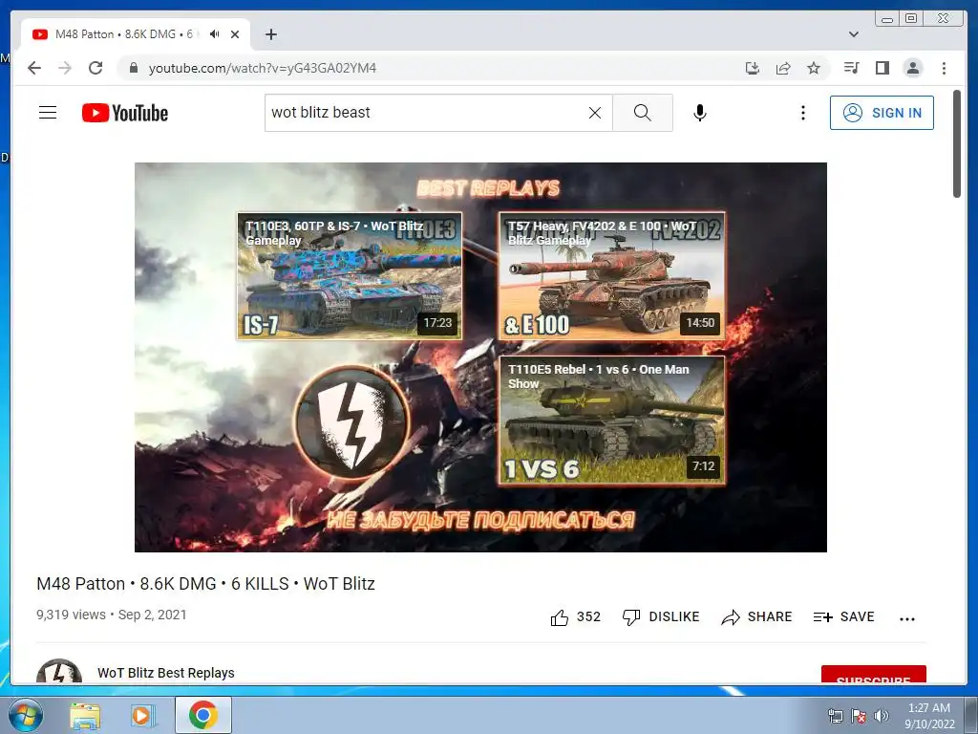Start voice search with microphone icon
The image size is (978, 734).
[700, 113]
